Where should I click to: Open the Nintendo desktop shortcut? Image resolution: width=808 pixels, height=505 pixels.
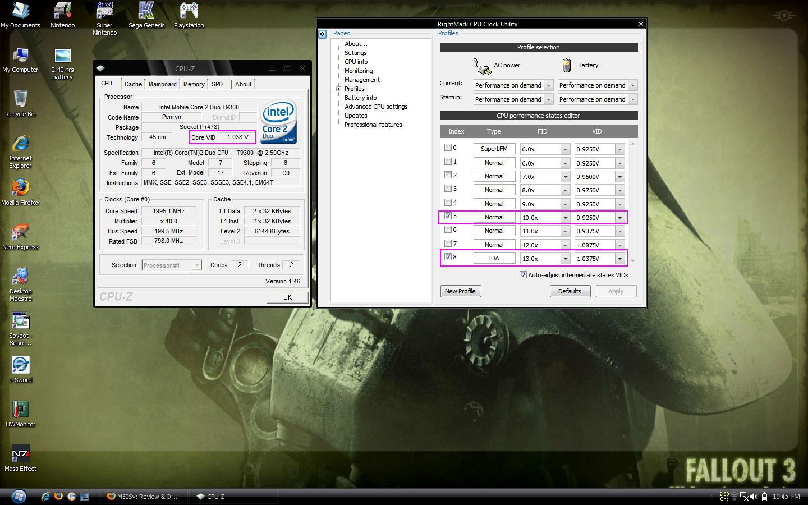click(62, 15)
